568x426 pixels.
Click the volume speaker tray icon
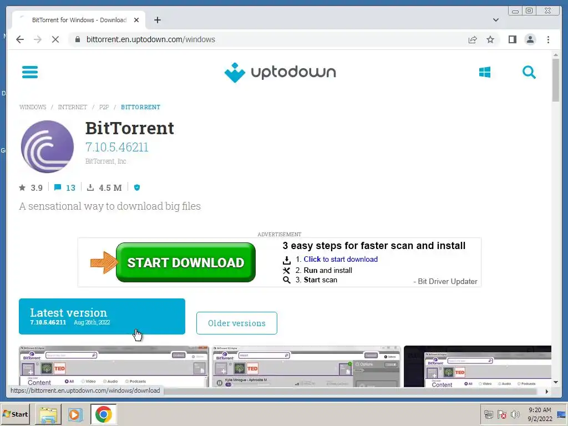(x=515, y=414)
